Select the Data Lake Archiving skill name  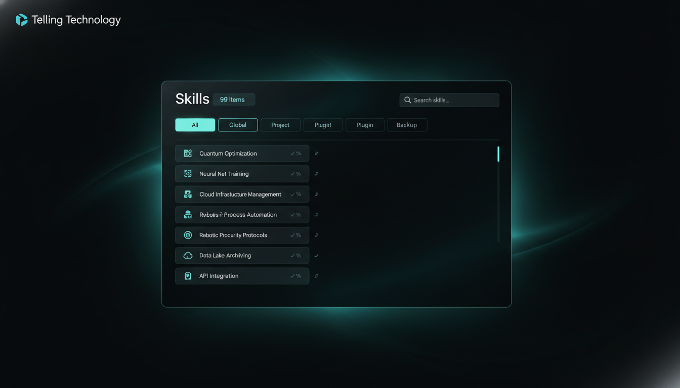coord(225,256)
